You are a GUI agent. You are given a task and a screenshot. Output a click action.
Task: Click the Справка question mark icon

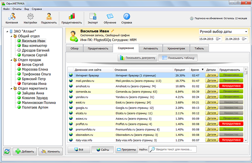click(127, 17)
